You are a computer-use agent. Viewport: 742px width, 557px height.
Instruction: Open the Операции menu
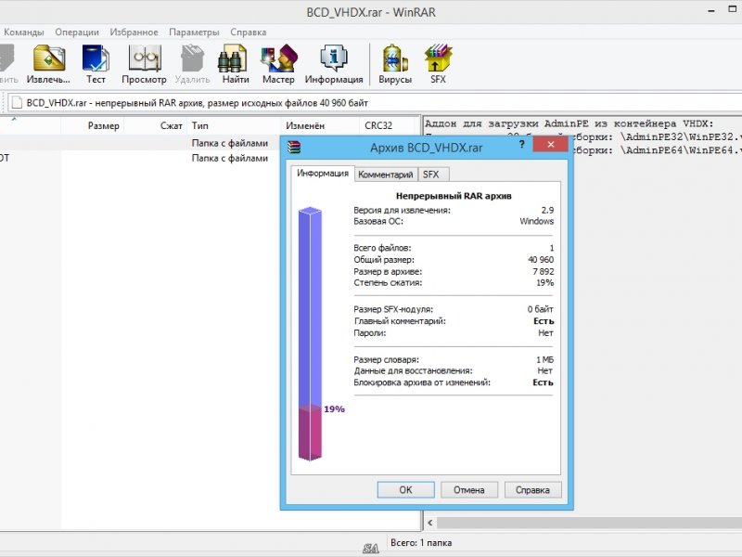(x=77, y=32)
